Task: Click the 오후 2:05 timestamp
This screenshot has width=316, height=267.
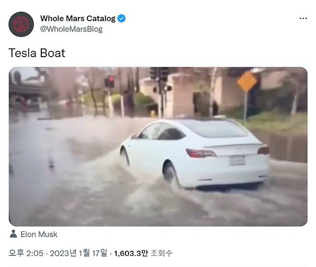Action: pyautogui.click(x=26, y=253)
